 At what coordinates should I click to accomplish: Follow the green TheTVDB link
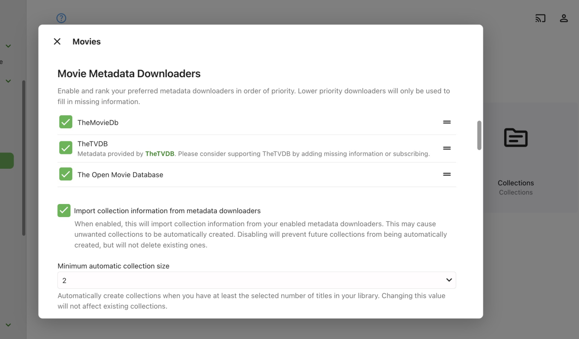point(159,154)
